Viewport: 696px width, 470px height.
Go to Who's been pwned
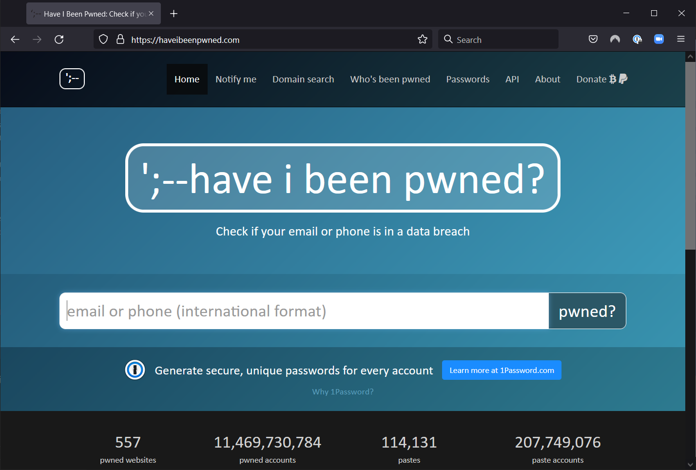(x=390, y=79)
